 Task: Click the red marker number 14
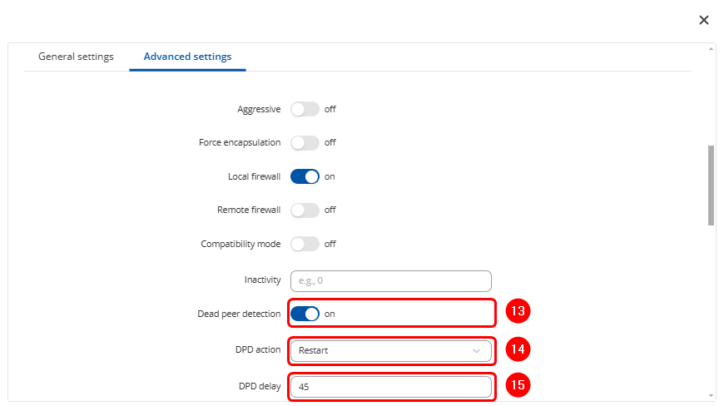(518, 349)
